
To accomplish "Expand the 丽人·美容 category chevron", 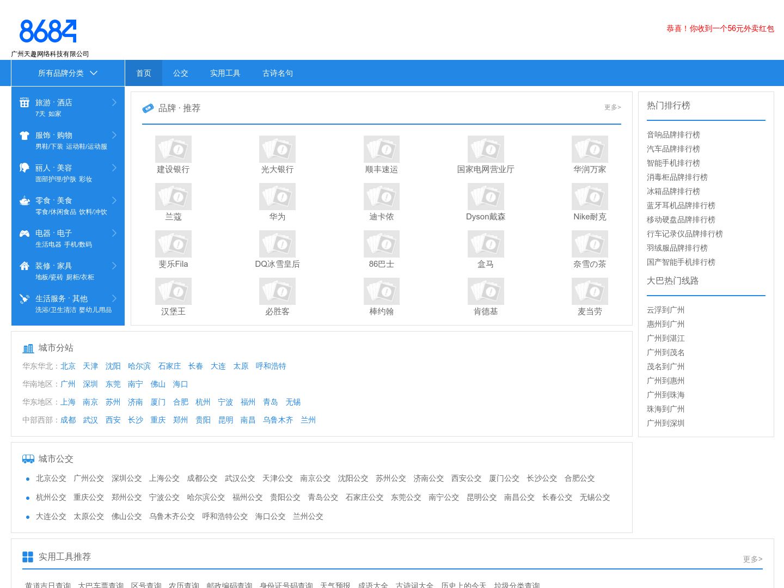I will click(114, 168).
